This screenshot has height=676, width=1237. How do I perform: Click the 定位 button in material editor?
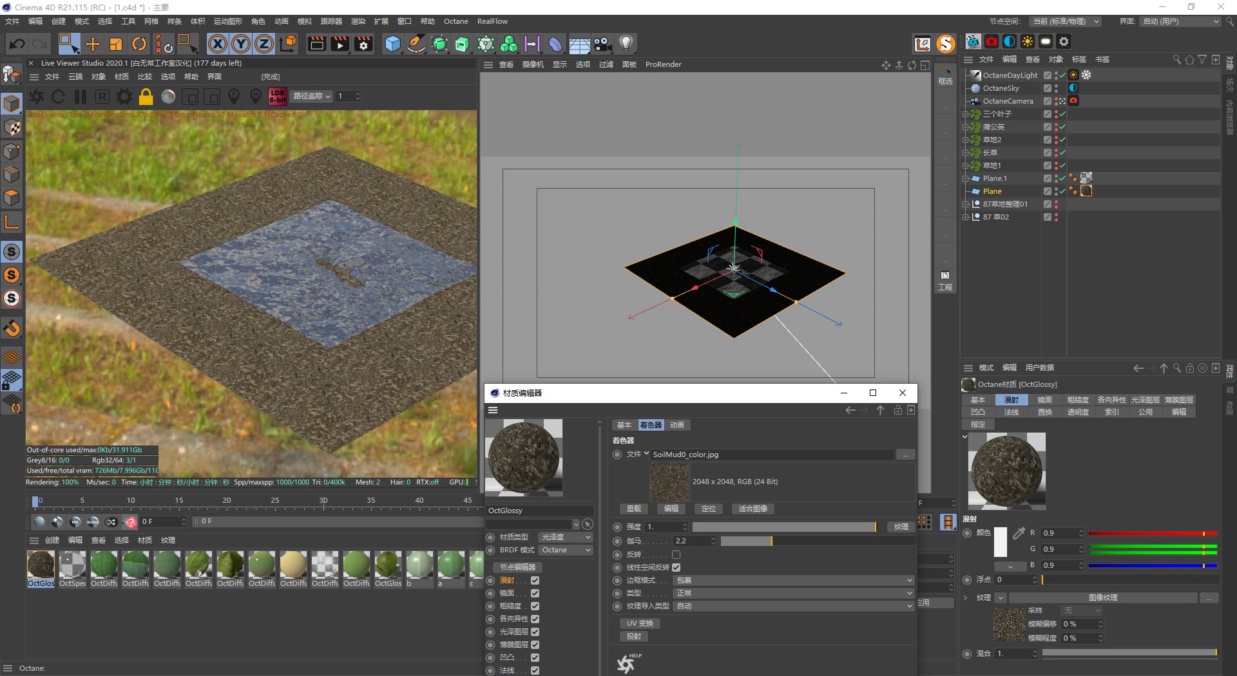pyautogui.click(x=709, y=509)
